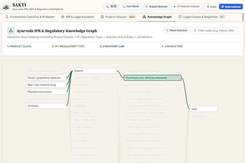Click the scales icon on IPR & Legal Assistant

(x=63, y=17)
